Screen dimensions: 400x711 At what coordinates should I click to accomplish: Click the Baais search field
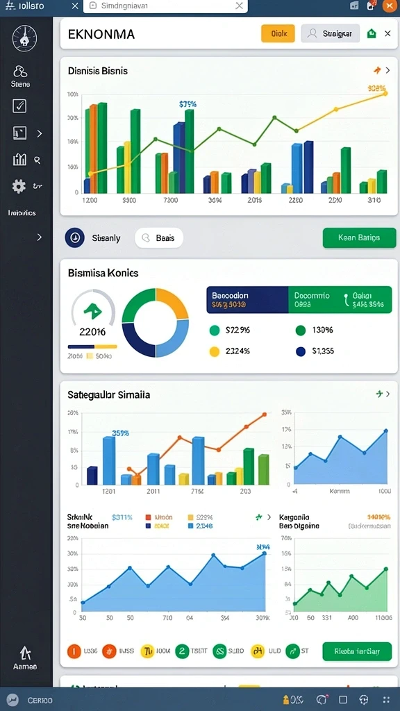tap(159, 237)
